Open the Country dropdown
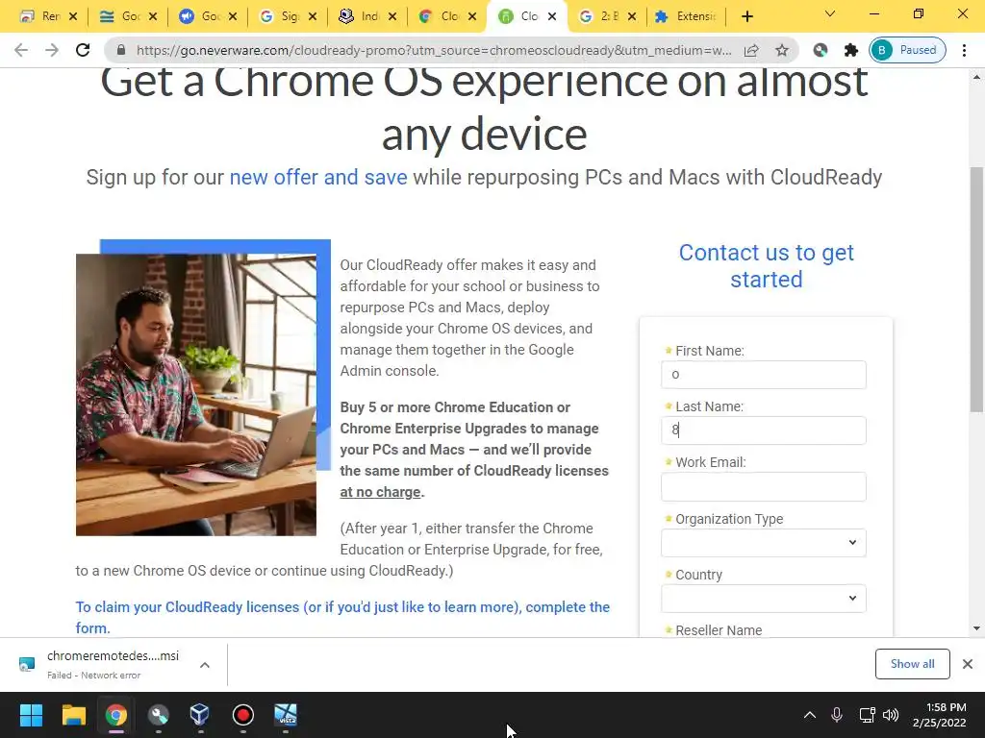The width and height of the screenshot is (985, 738). [x=763, y=599]
